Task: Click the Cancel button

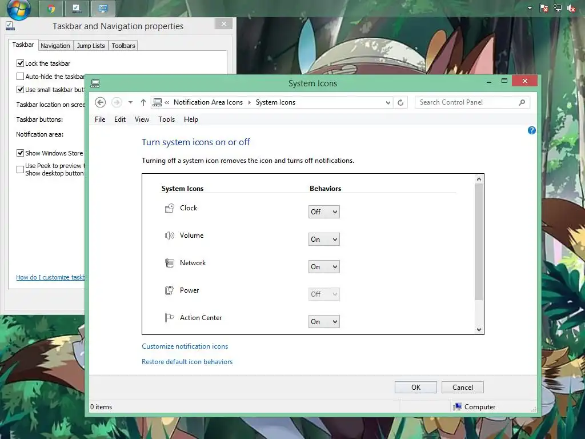Action: [463, 388]
